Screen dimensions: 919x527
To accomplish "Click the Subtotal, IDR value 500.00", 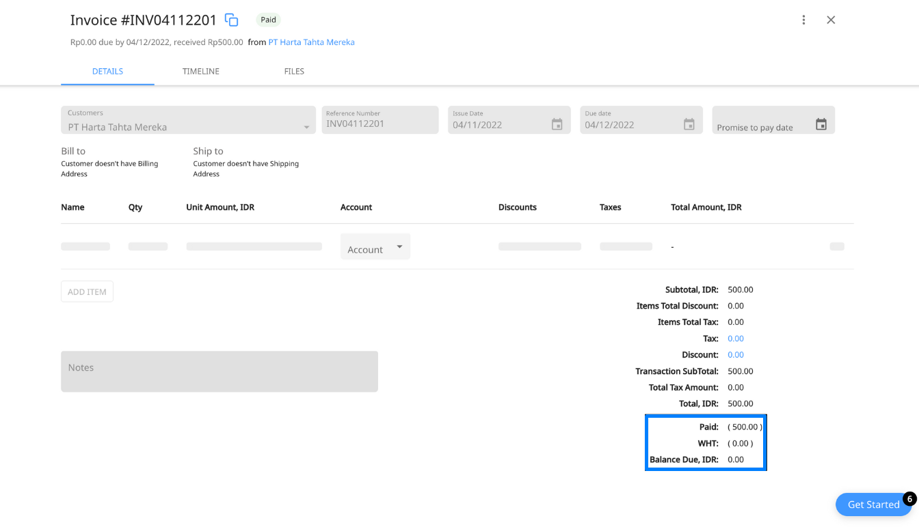I will tap(741, 289).
